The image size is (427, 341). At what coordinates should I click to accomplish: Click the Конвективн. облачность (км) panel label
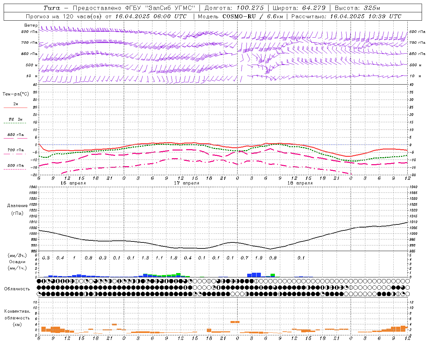click(17, 318)
